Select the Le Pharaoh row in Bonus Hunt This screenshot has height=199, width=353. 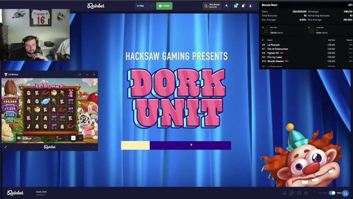[x=307, y=45]
